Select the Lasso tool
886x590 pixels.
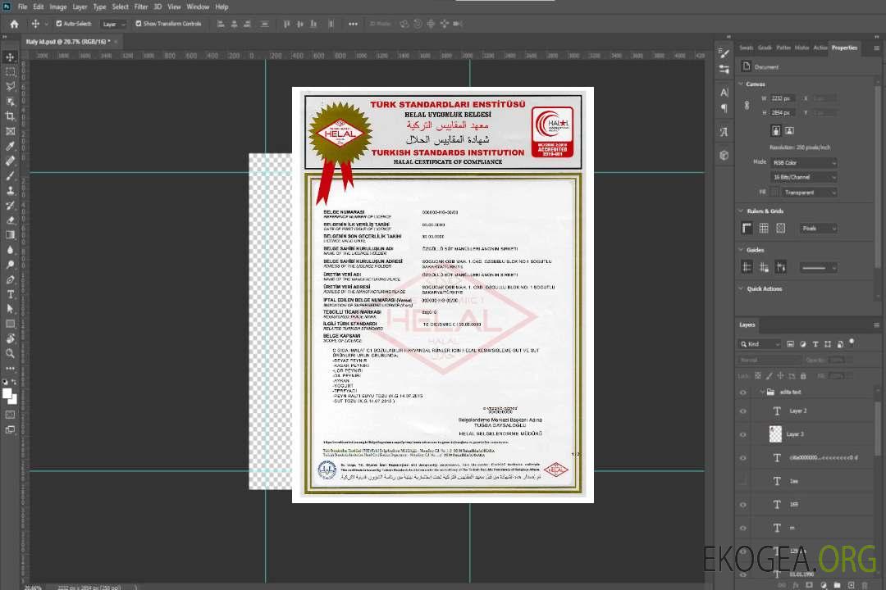(10, 86)
